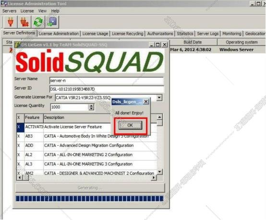Click the green refresh arrows icon

38,22
